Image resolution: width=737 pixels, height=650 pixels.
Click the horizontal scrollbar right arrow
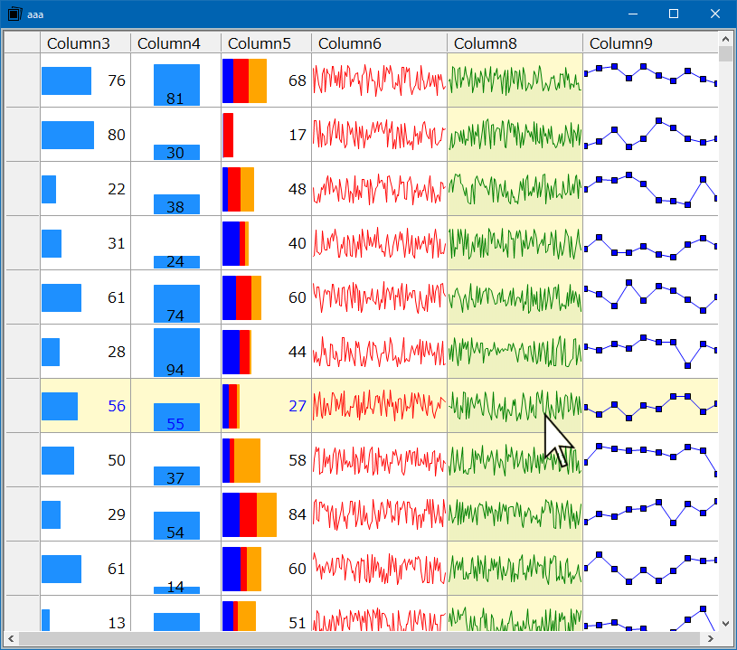click(x=711, y=638)
